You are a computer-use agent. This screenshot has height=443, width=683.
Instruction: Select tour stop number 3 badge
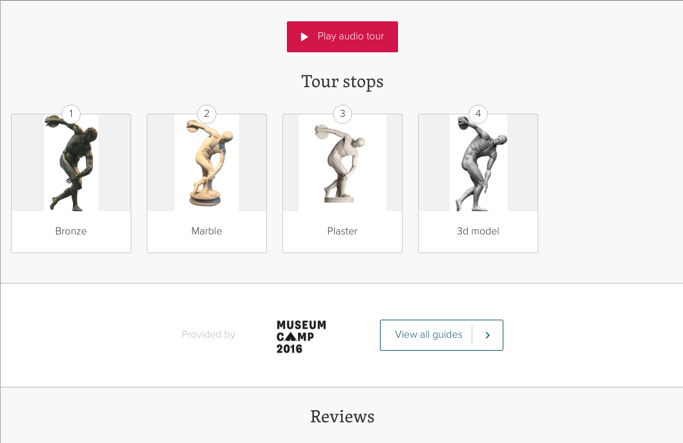tap(342, 114)
